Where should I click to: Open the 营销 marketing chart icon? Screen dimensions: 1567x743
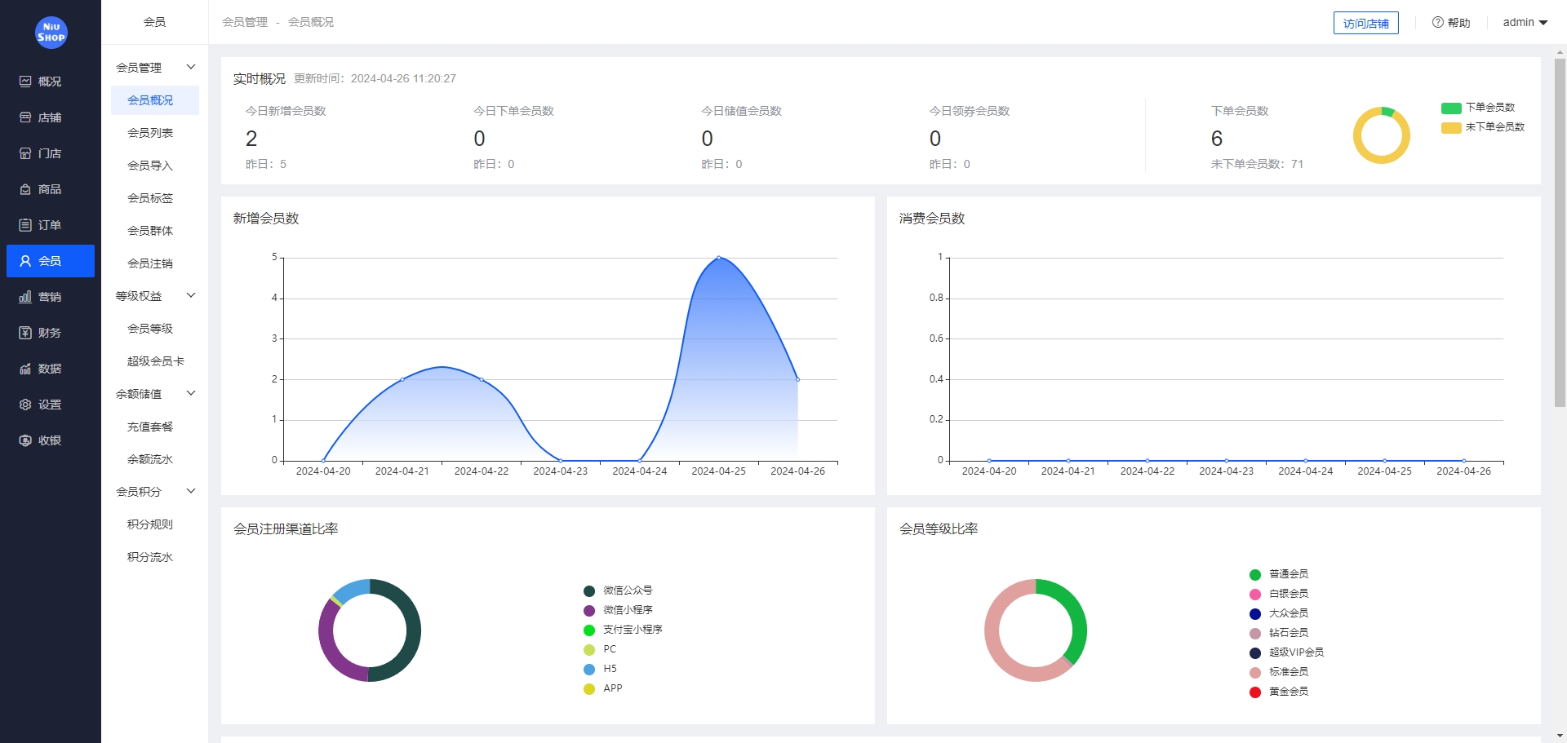25,297
